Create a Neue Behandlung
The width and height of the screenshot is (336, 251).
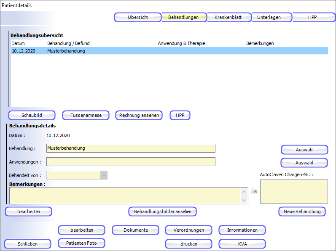[x=302, y=211]
